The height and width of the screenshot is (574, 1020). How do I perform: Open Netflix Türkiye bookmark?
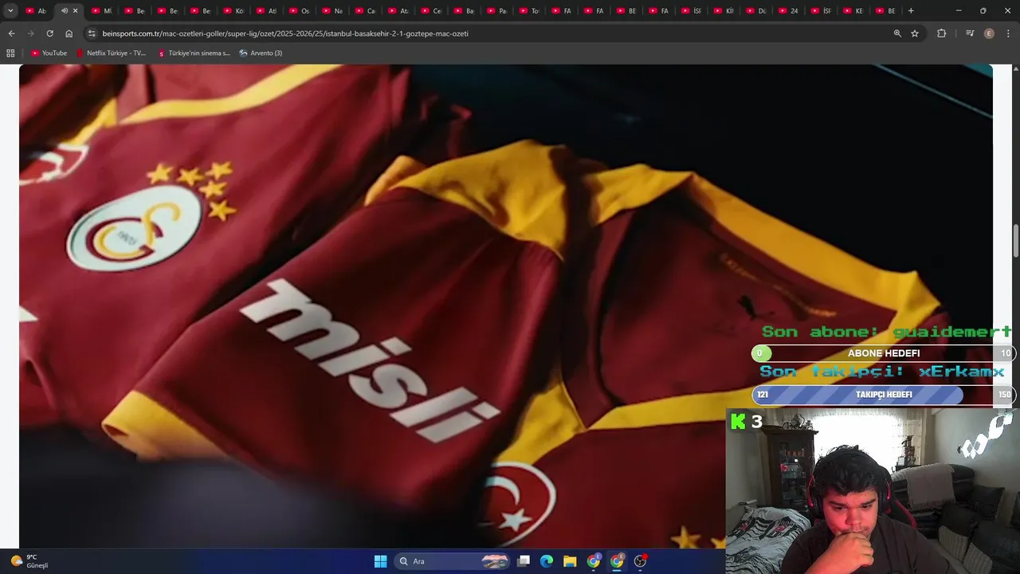111,53
